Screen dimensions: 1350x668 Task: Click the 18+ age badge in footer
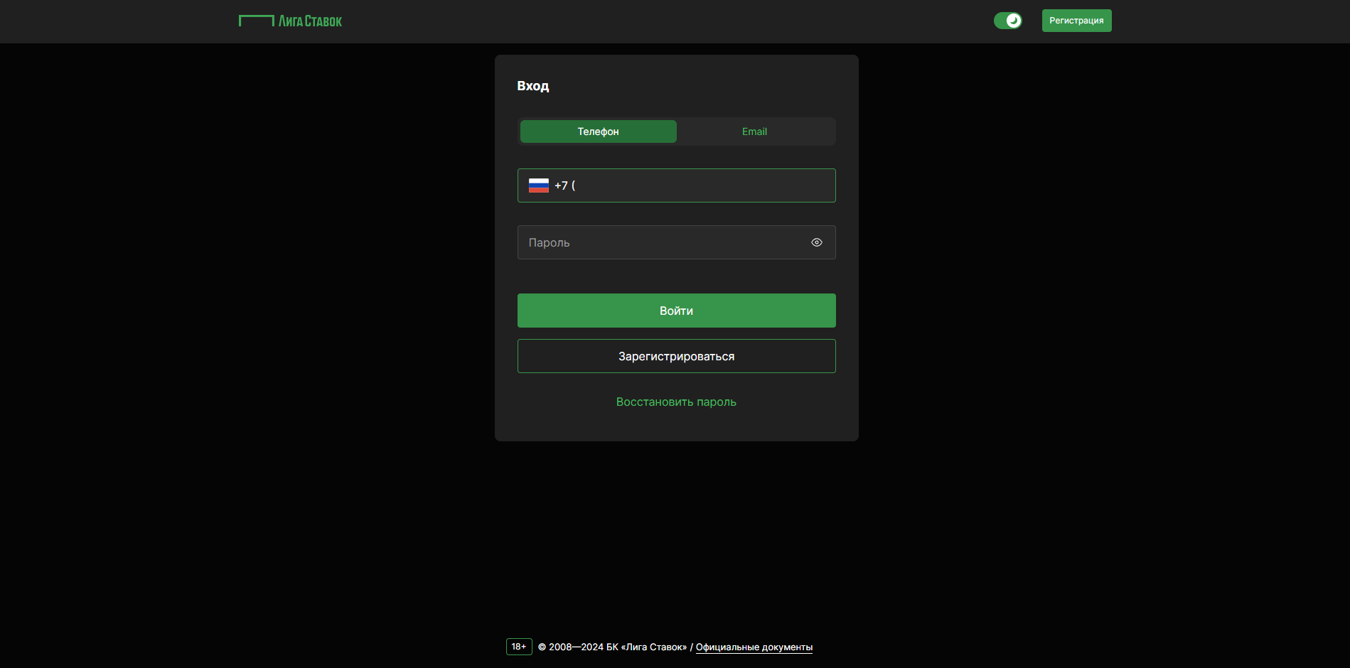(x=519, y=647)
